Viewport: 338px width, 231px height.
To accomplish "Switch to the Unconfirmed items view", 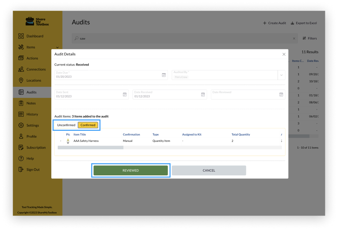I will 66,125.
